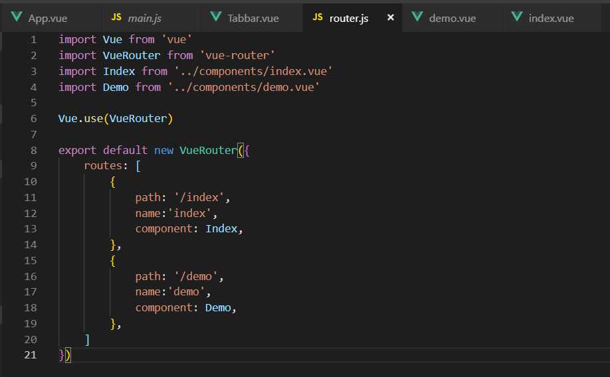Click closing }) on line 21
The width and height of the screenshot is (610, 377).
[64, 355]
